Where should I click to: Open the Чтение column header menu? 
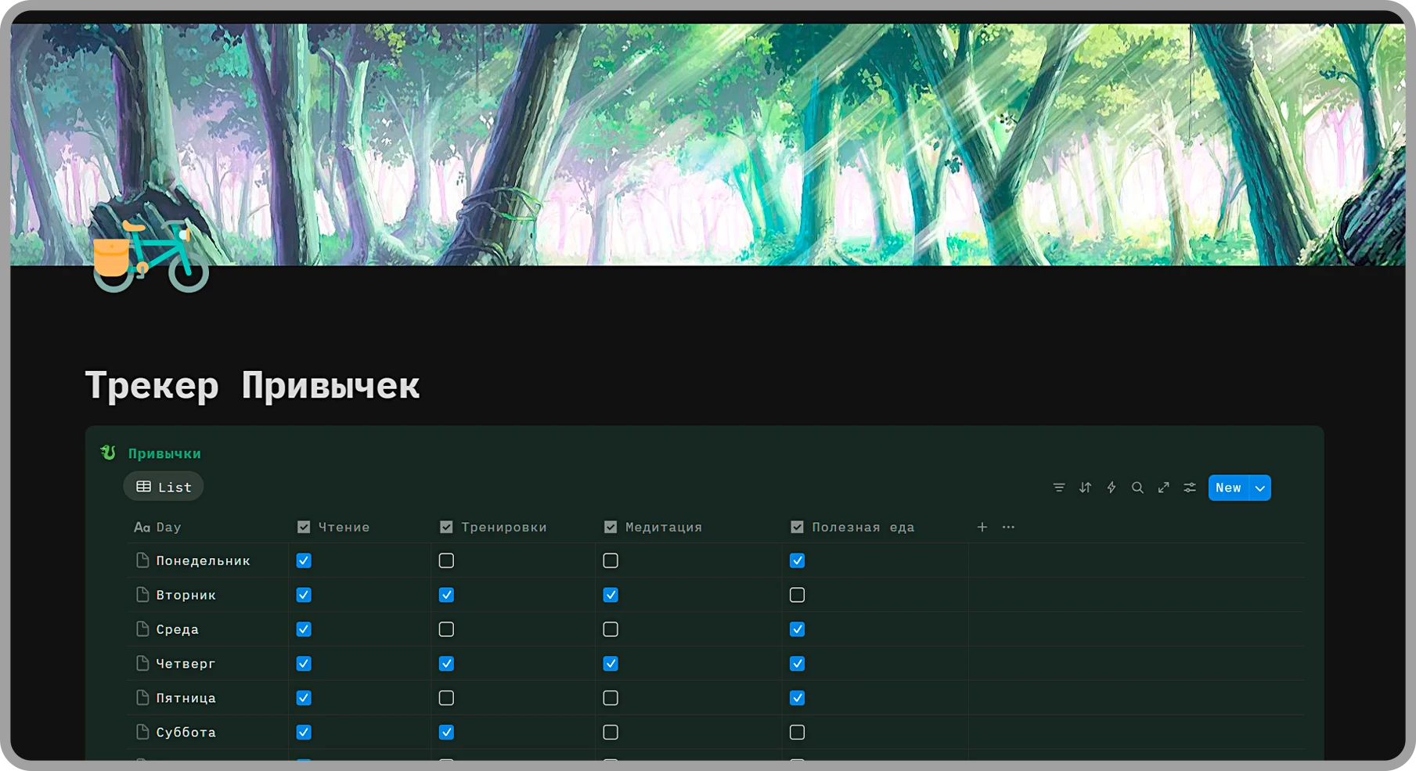pyautogui.click(x=343, y=528)
